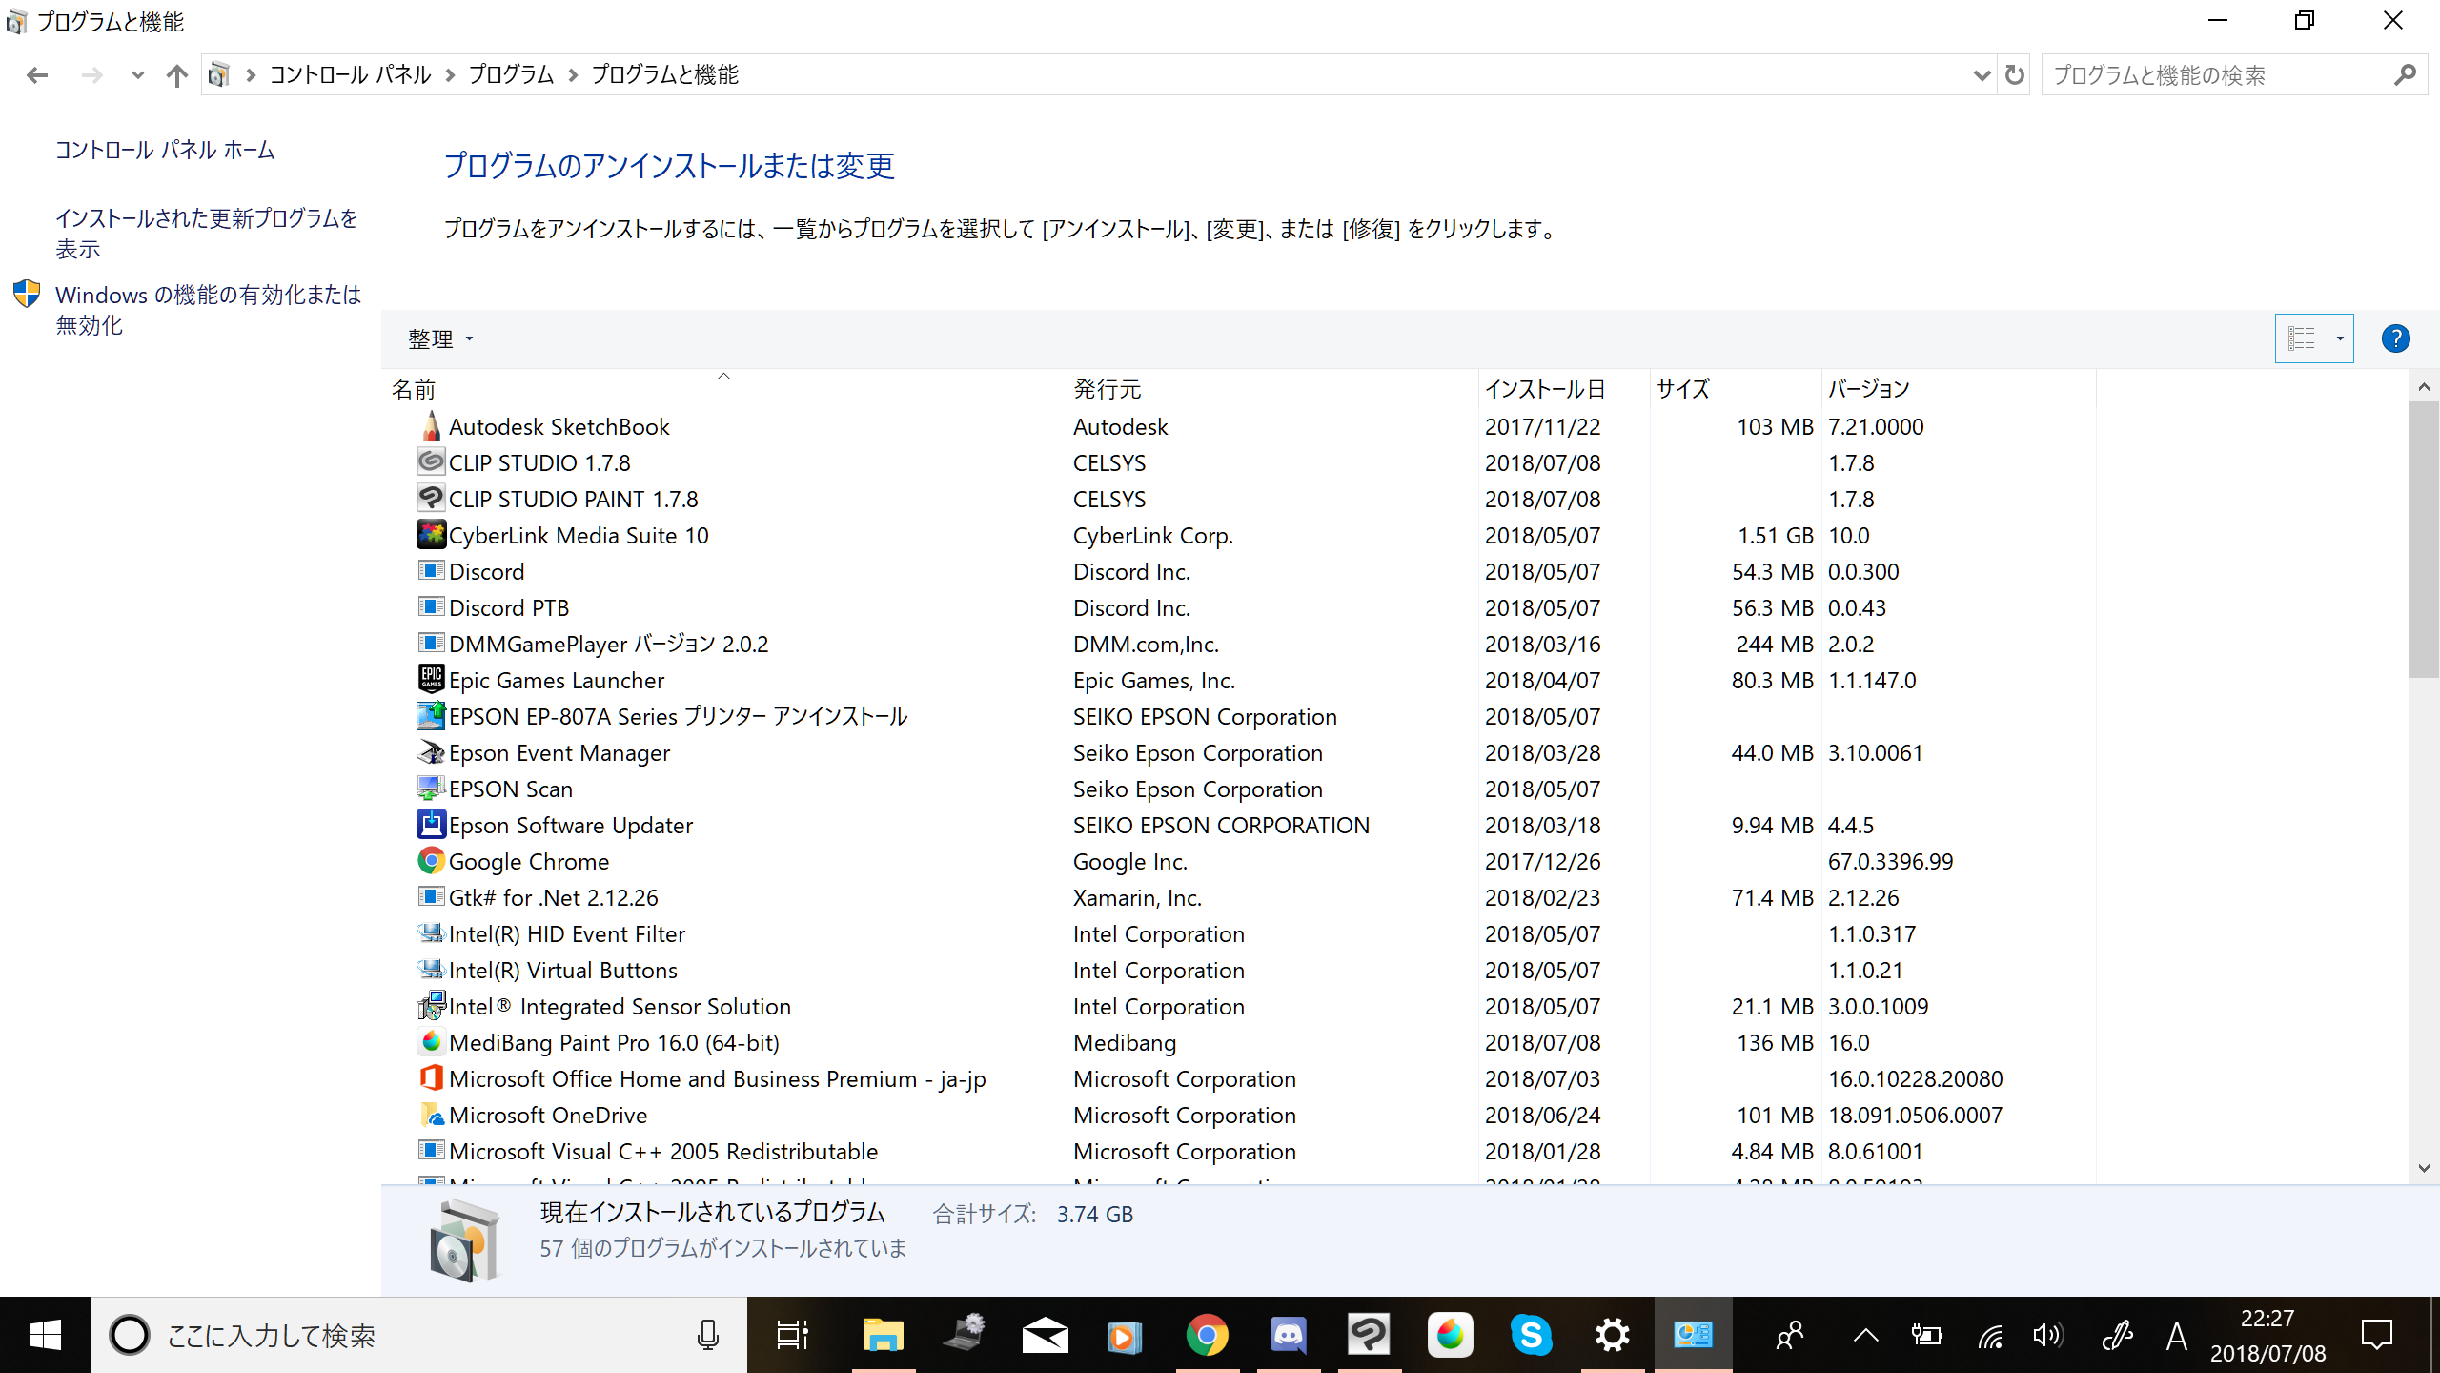
Task: Switch the view layout with list icon
Action: [2301, 338]
